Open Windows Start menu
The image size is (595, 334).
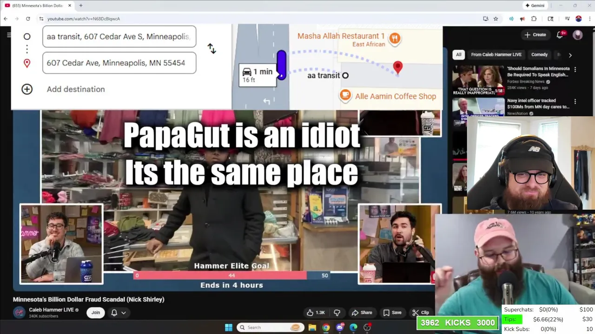click(x=228, y=328)
